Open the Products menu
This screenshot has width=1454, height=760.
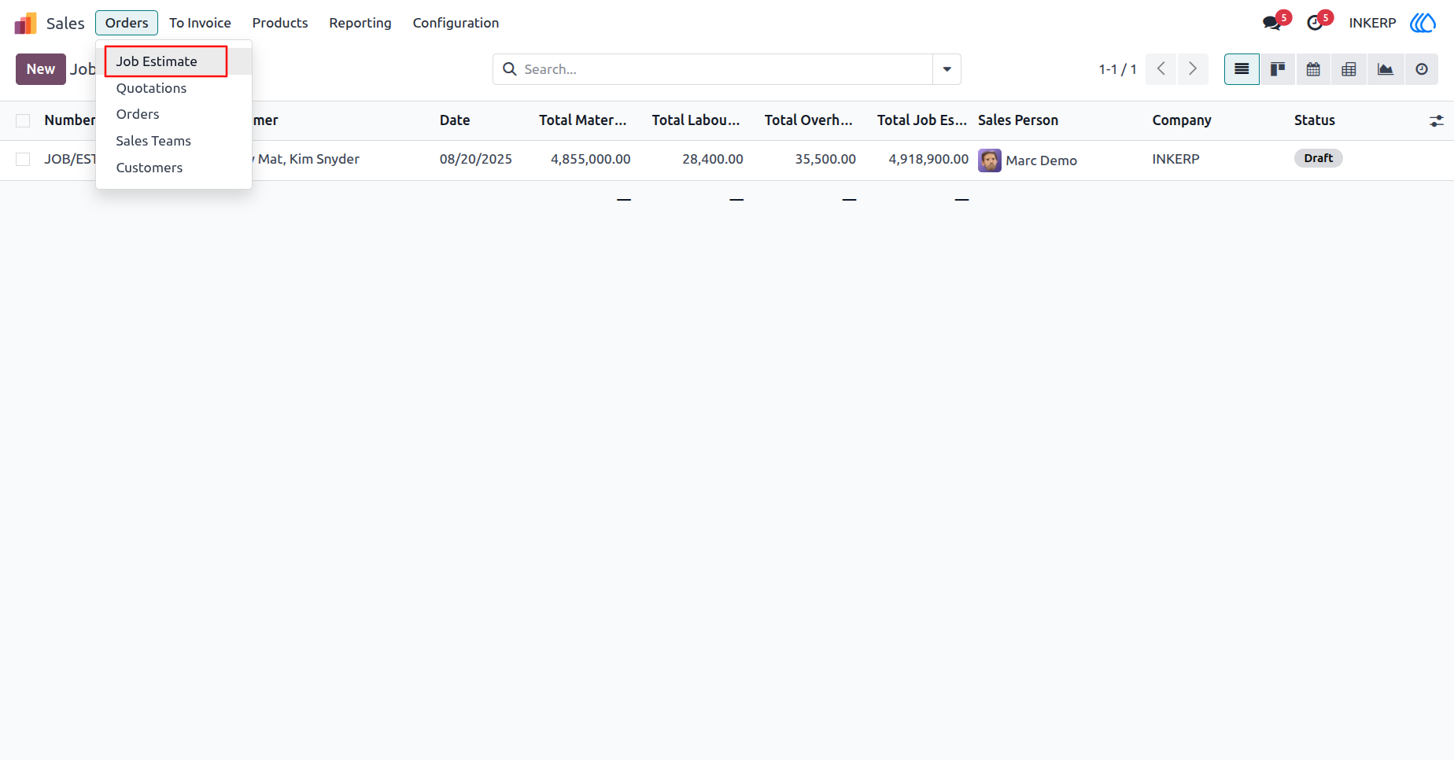280,23
